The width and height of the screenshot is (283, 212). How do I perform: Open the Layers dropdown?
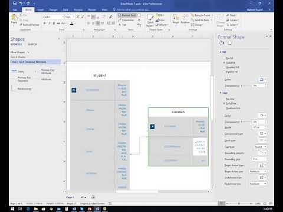(232, 20)
